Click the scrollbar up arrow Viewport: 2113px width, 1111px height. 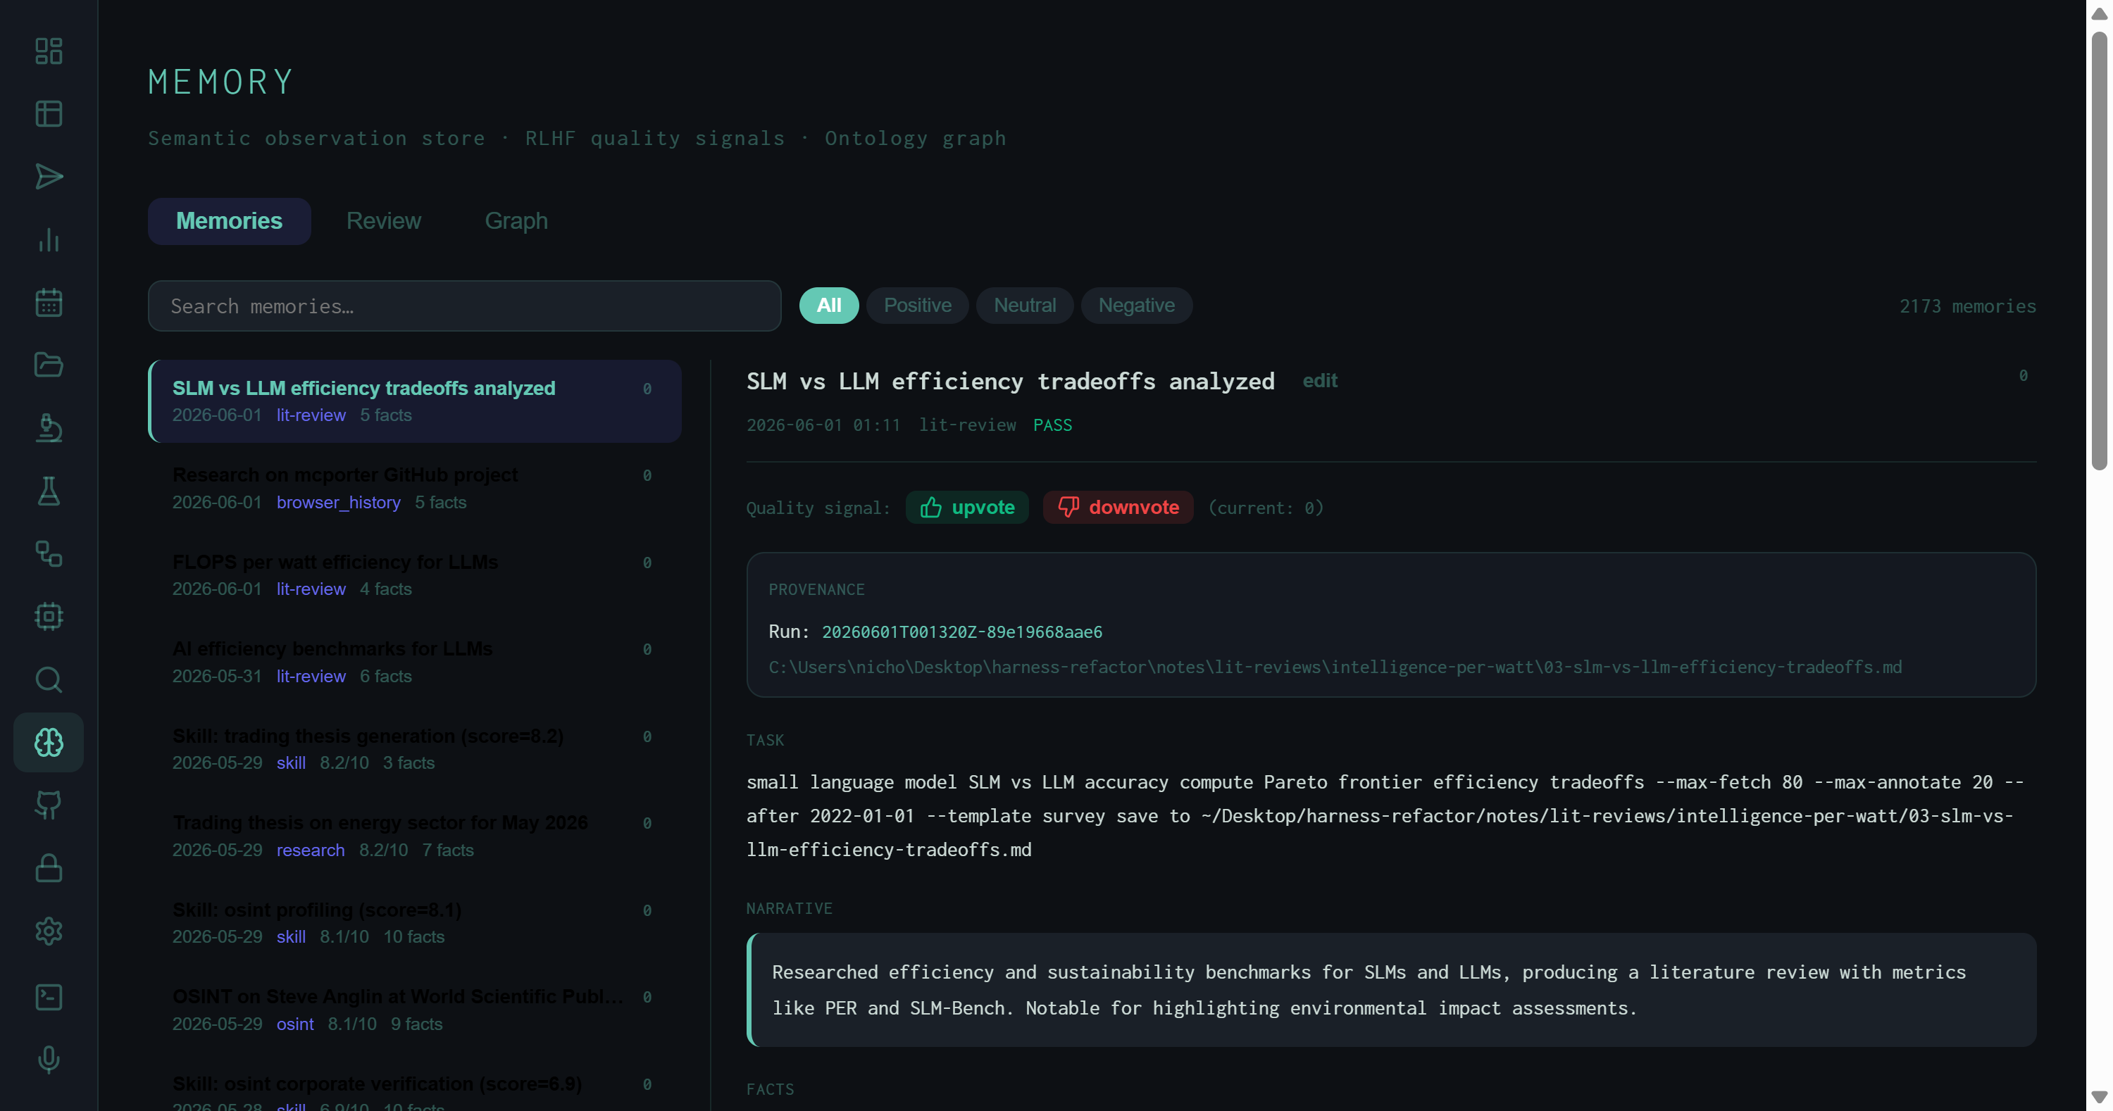coord(2099,14)
